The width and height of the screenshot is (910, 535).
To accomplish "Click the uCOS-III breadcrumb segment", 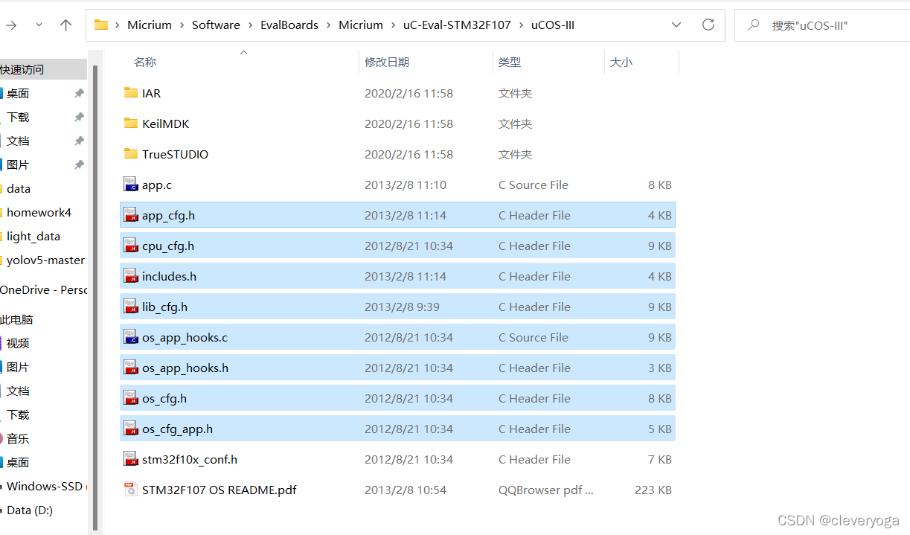I will [x=553, y=25].
